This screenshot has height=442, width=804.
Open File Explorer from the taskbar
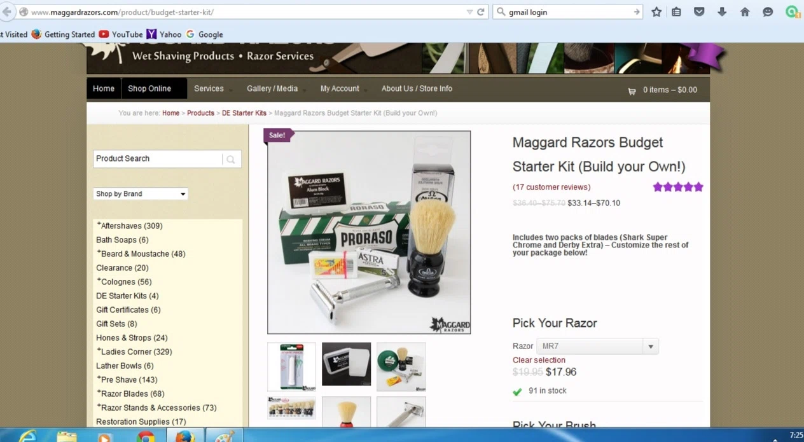coord(67,436)
